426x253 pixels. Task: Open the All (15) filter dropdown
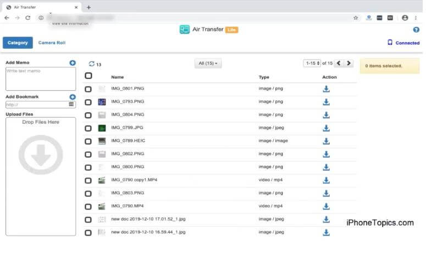click(208, 64)
